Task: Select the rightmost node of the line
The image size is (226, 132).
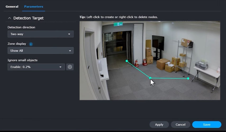Action: [188, 79]
